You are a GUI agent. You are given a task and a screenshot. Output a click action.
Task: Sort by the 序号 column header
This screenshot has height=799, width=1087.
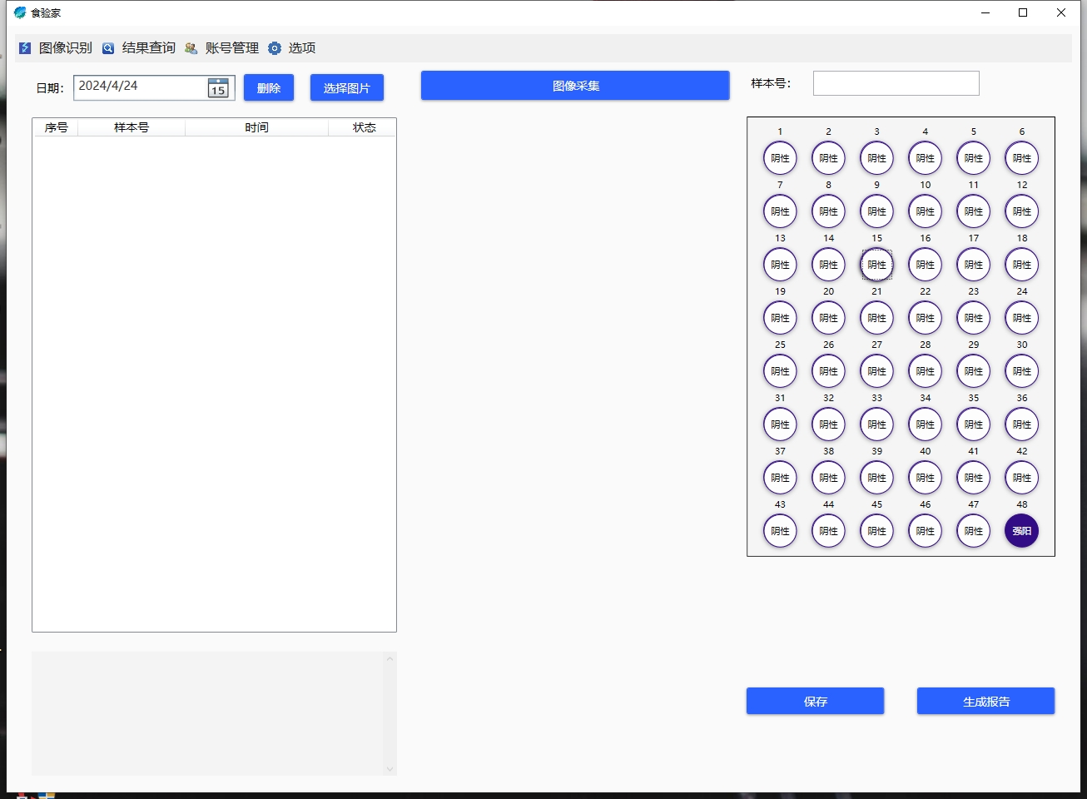coord(56,127)
